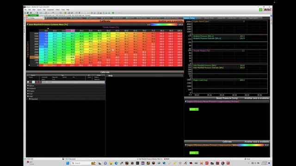Toggle the Advanced type filter
Viewport: 296px width, 166px height.
point(44,77)
